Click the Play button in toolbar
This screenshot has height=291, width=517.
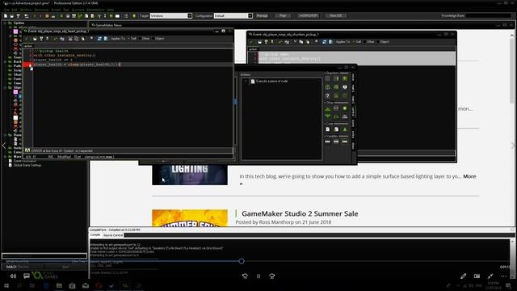click(x=283, y=16)
